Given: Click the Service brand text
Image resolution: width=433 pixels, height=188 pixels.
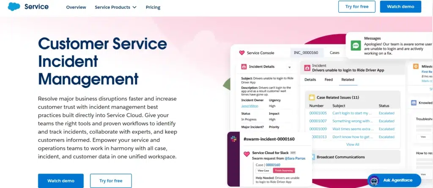Looking at the screenshot, I should click(x=36, y=7).
